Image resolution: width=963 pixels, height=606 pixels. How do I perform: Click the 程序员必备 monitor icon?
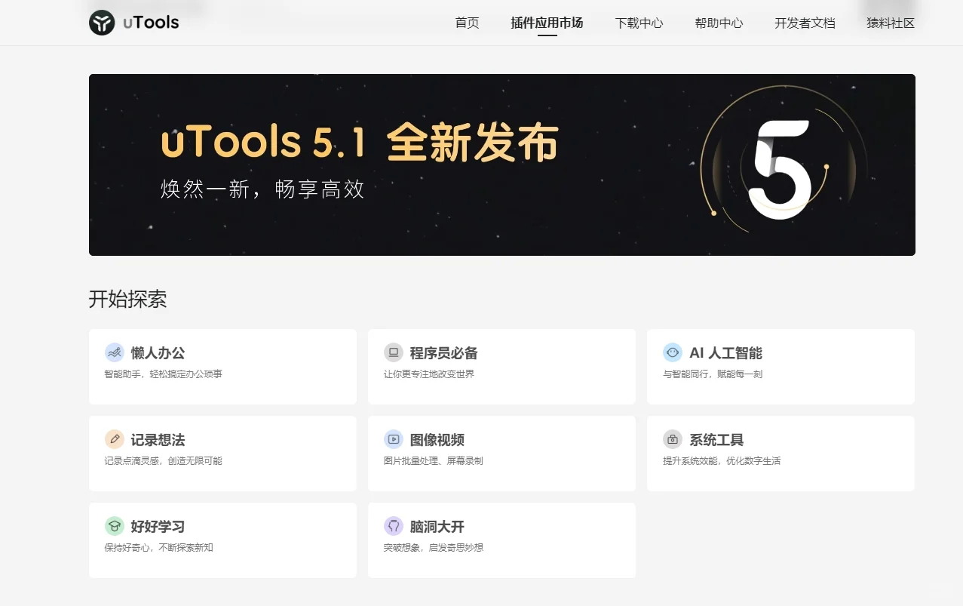(x=393, y=352)
